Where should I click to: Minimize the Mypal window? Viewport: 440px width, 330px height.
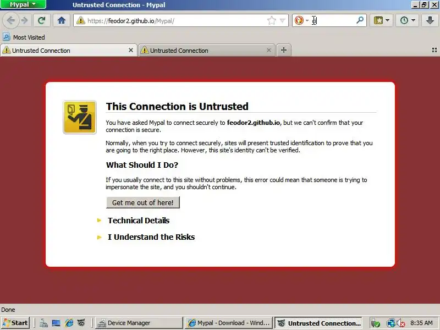pyautogui.click(x=415, y=5)
